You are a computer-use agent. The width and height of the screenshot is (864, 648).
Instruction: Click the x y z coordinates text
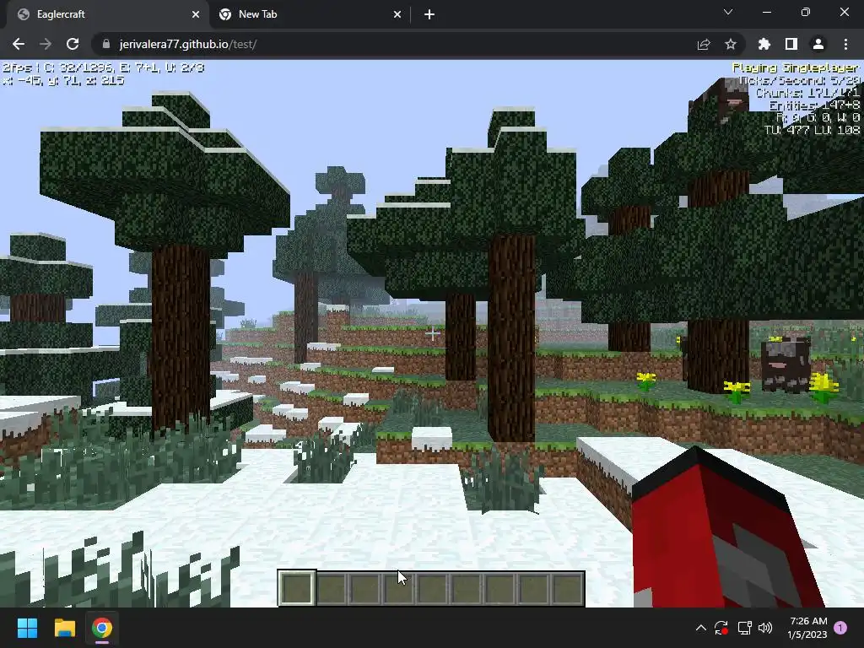tap(63, 80)
